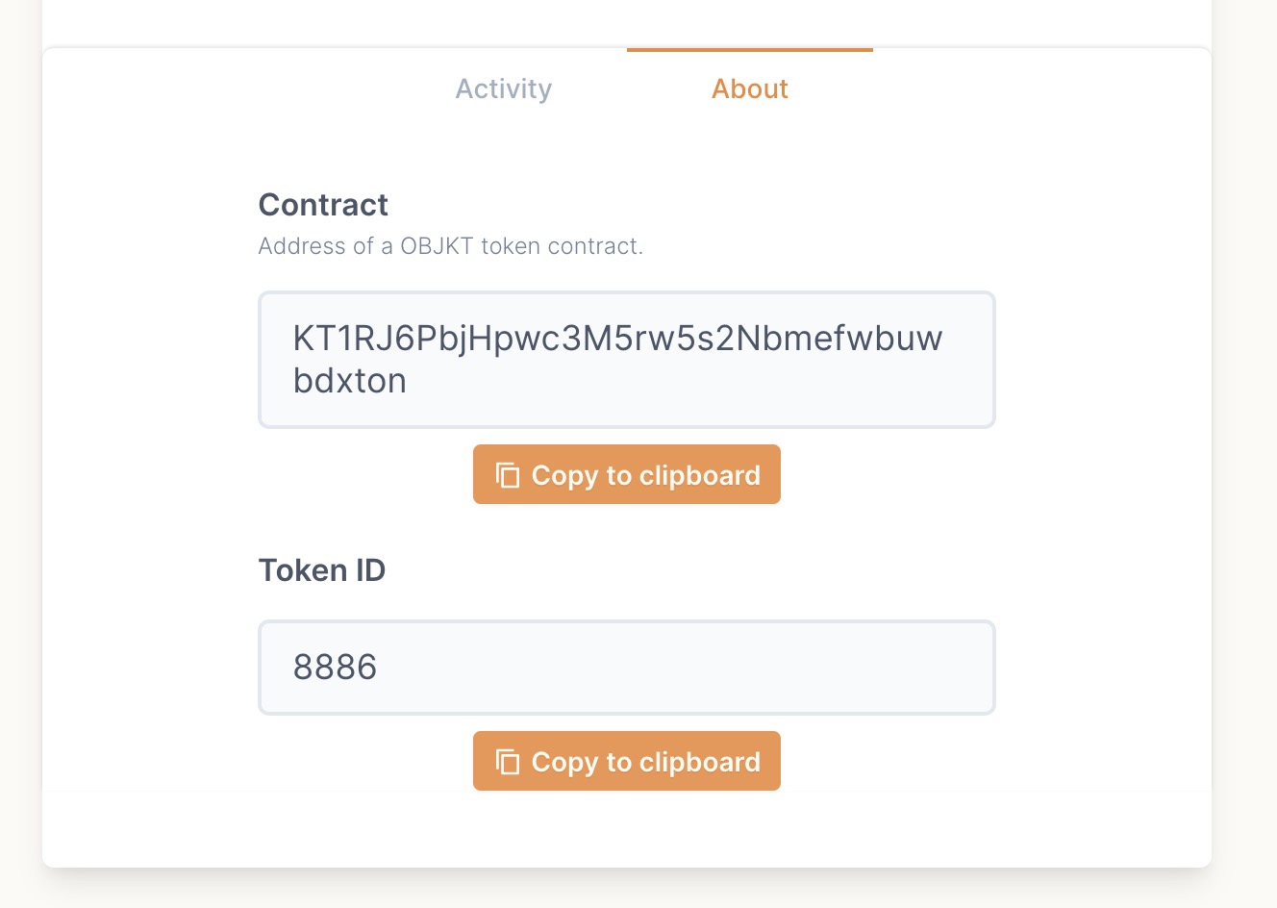Copy the contract address to clipboard
Screen dimensions: 1277x908
coord(627,474)
